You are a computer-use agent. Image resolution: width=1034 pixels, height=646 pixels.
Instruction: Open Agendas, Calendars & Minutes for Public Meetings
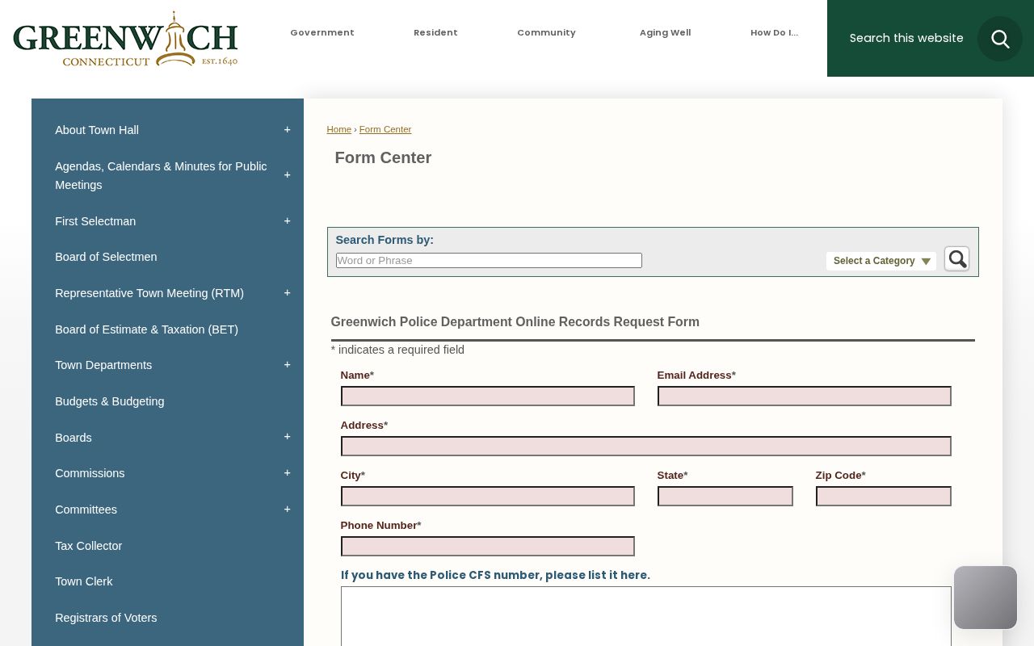[161, 175]
